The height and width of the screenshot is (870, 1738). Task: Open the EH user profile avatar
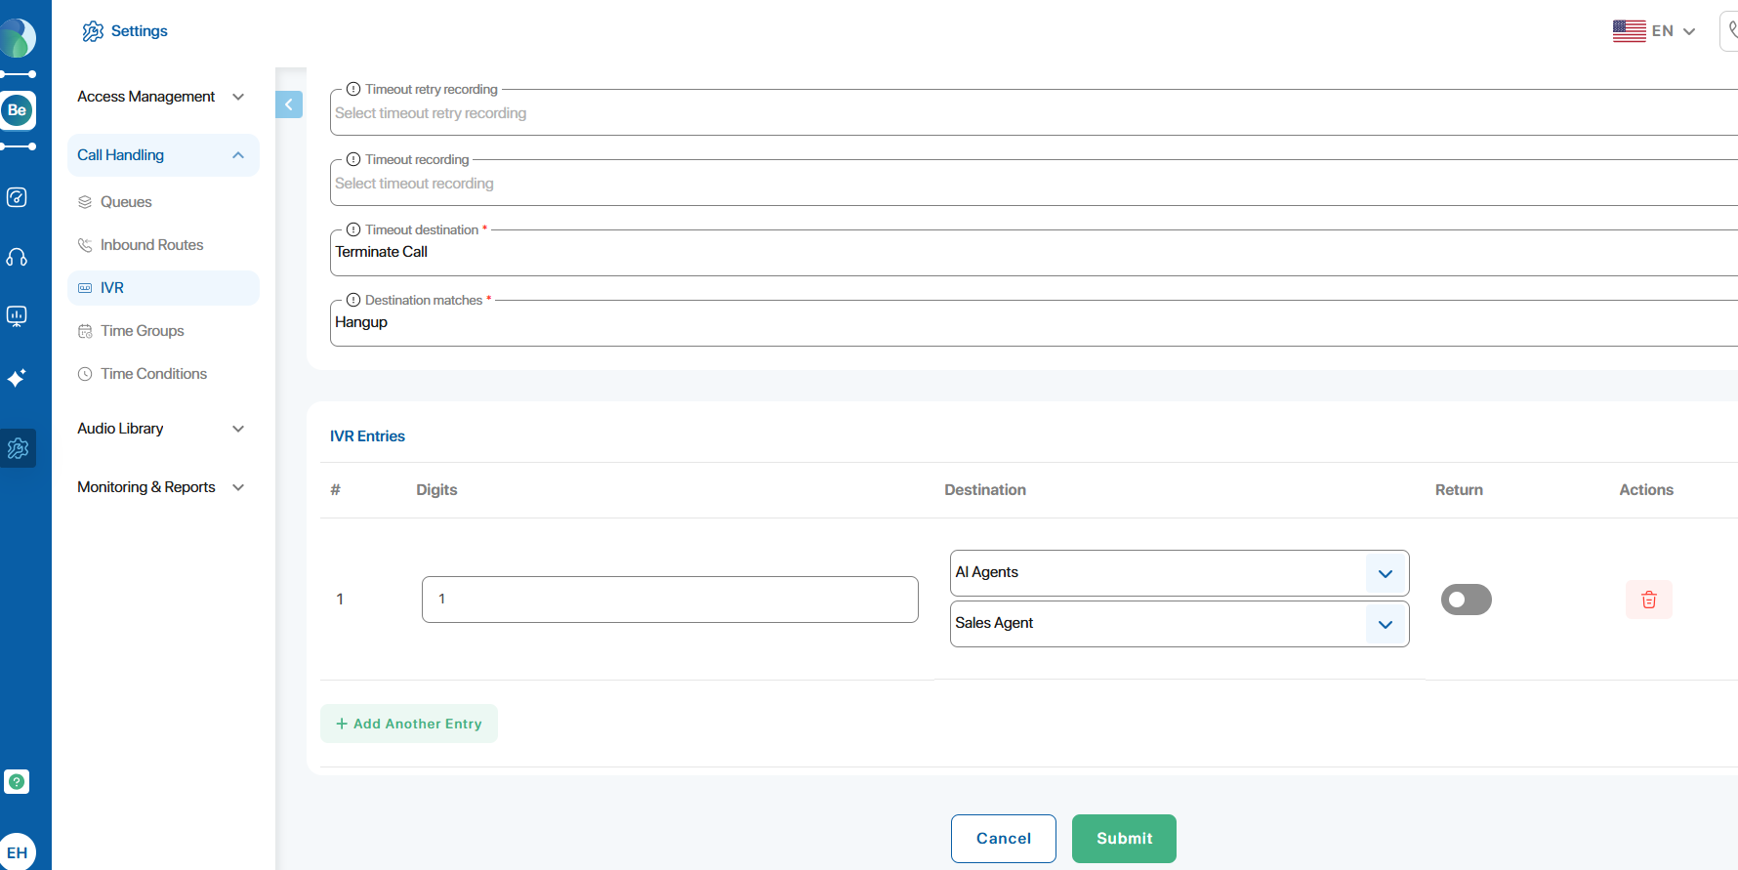tap(18, 851)
